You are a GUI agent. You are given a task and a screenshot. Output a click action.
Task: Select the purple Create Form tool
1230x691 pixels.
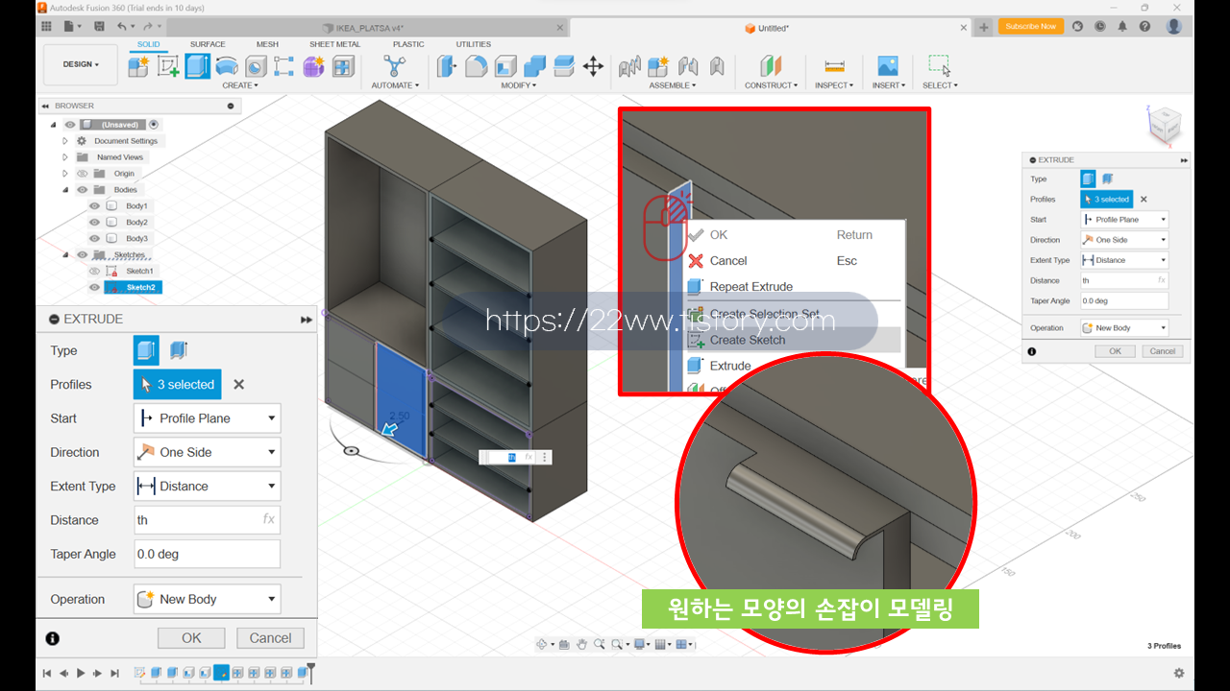tap(313, 66)
